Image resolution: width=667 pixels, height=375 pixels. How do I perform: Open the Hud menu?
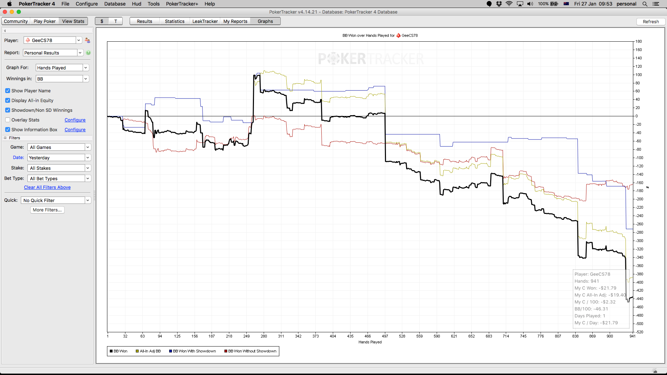137,4
